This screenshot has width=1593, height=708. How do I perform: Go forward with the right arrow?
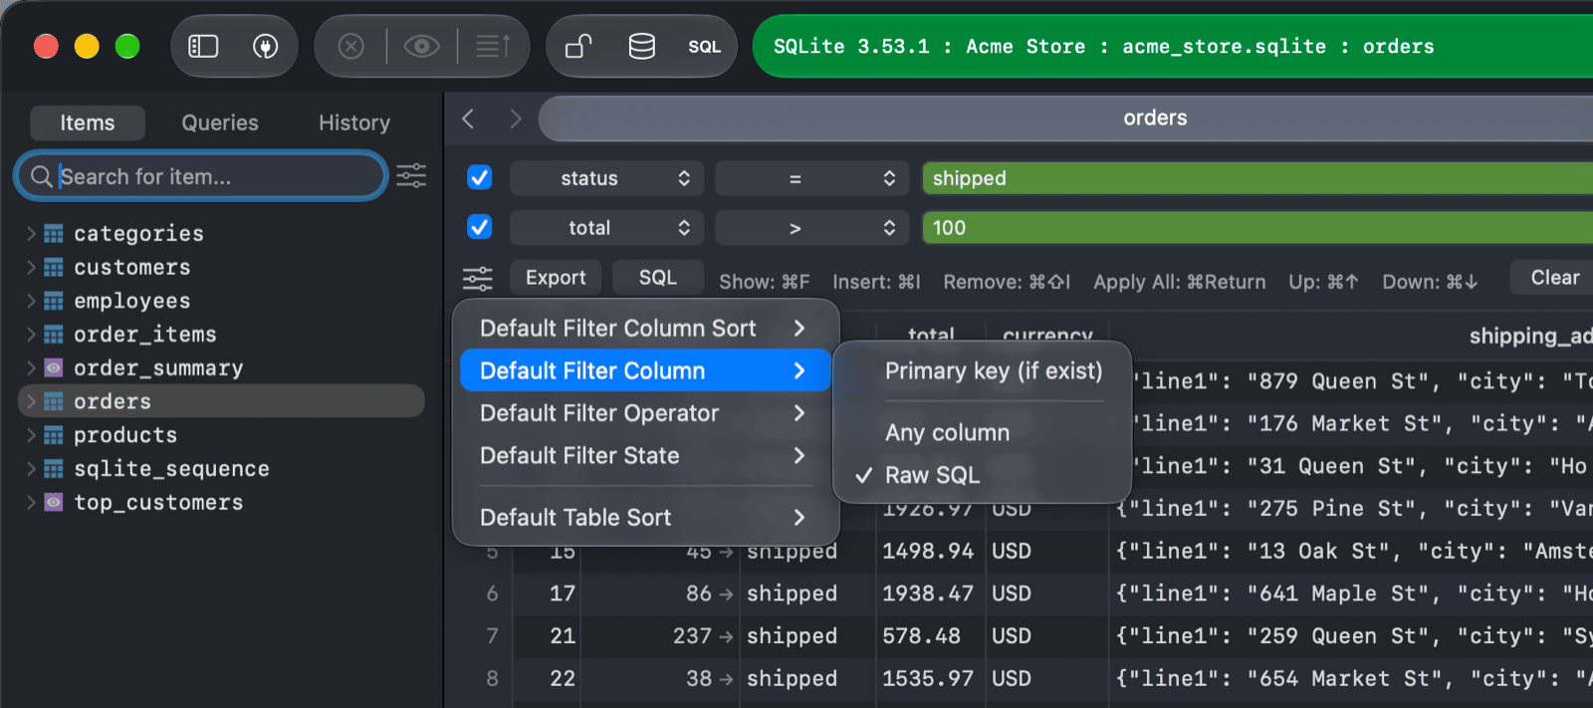coord(515,118)
